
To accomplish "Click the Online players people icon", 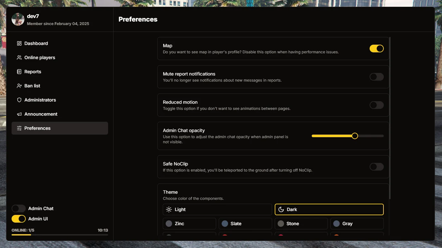I will (19, 58).
